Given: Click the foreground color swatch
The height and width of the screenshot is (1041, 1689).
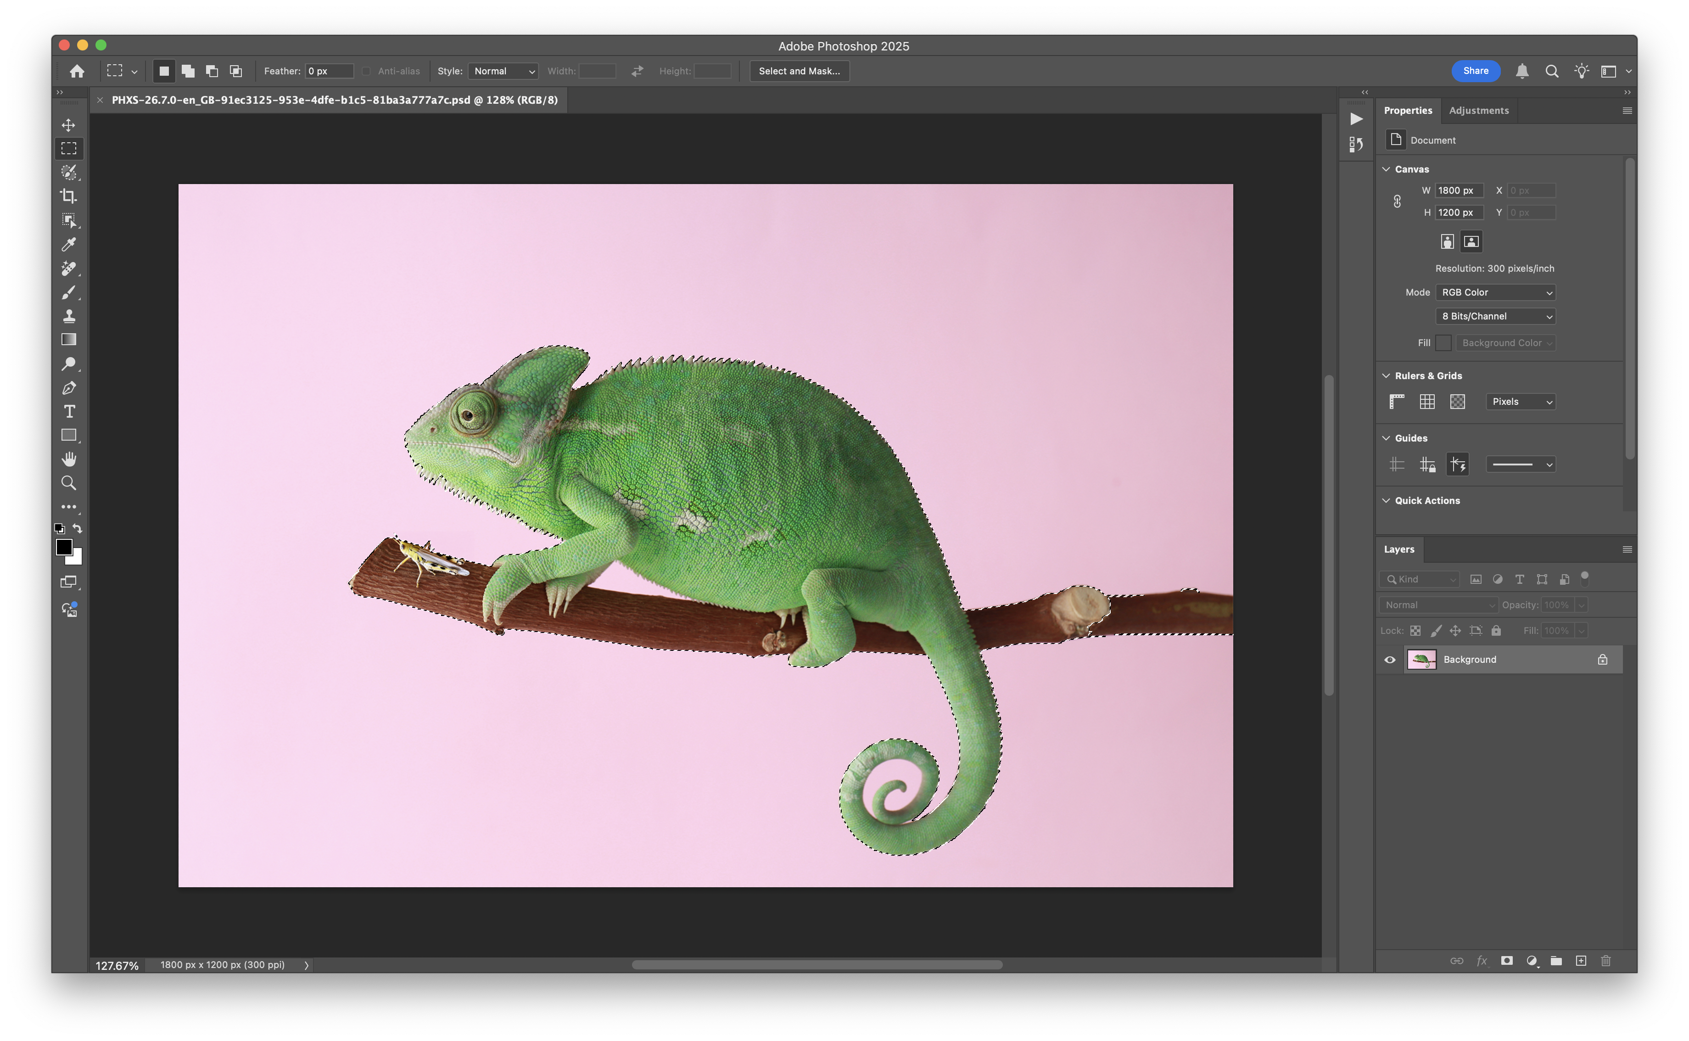Looking at the screenshot, I should [63, 547].
